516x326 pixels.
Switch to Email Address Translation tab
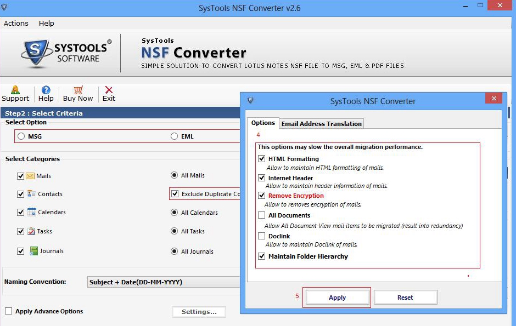322,124
